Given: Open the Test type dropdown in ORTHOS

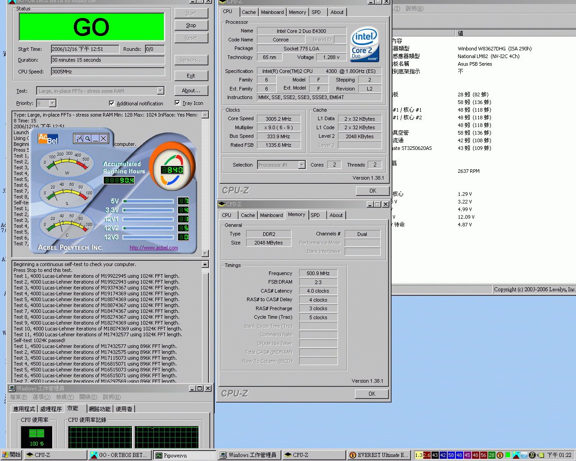Looking at the screenshot, I should [161, 91].
